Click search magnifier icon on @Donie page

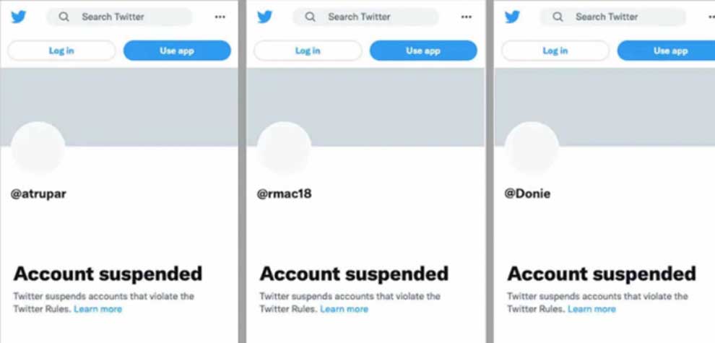click(x=558, y=17)
